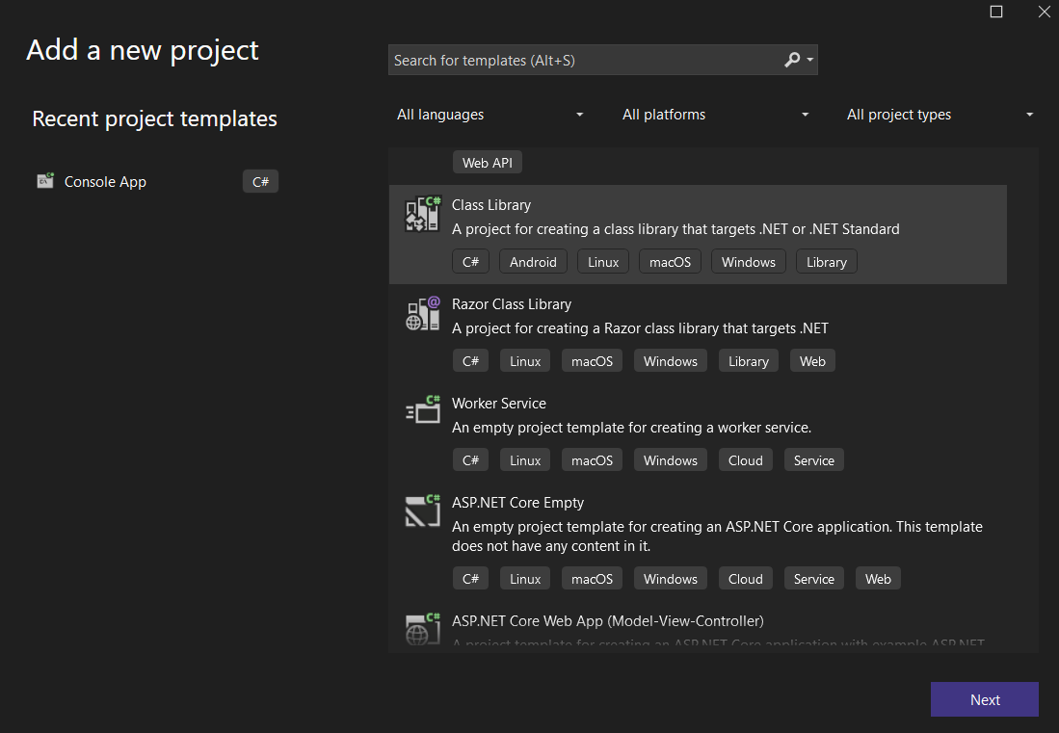
Task: Click the Class Library template icon
Action: [423, 214]
